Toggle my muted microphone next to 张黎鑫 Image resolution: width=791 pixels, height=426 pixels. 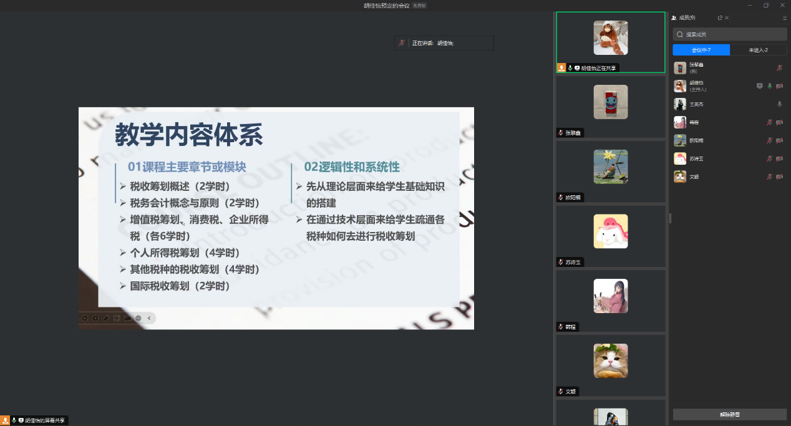pos(779,68)
